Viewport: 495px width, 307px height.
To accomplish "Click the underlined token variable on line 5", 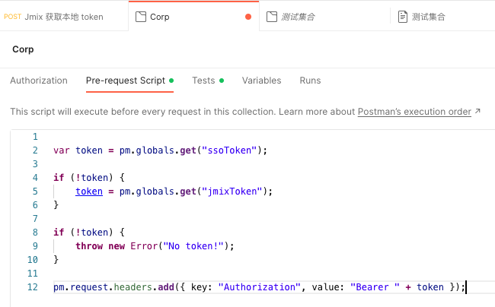I will coord(89,191).
